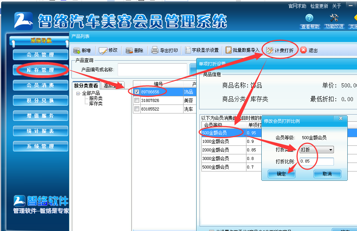Switch to 按分类查看 tab
Viewport: 357px width, 231px height.
(x=86, y=86)
